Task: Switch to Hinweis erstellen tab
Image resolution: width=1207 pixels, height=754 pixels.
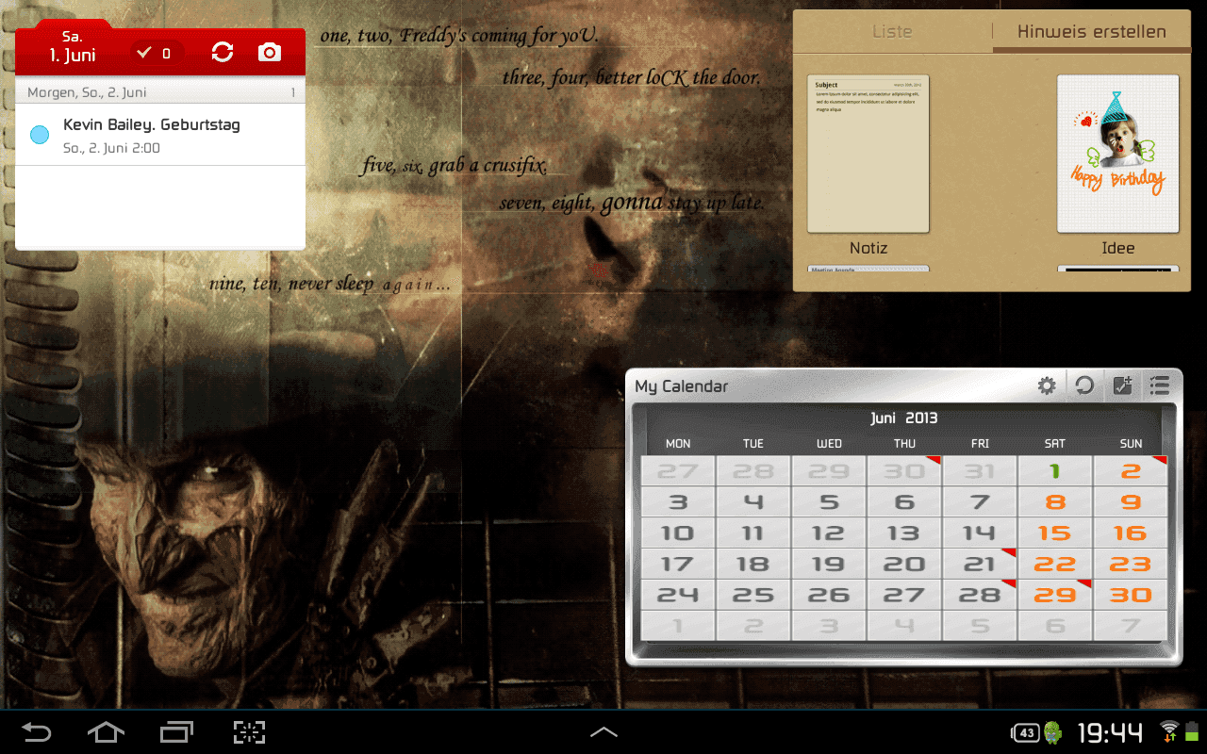Action: (1092, 31)
